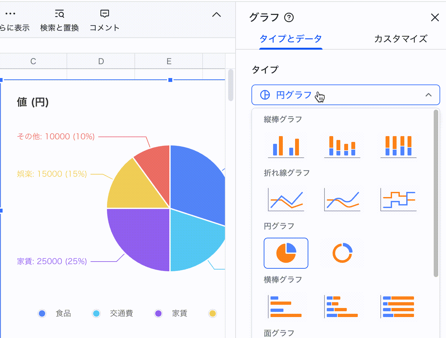Pick the 100% stacked column chart

point(398,146)
